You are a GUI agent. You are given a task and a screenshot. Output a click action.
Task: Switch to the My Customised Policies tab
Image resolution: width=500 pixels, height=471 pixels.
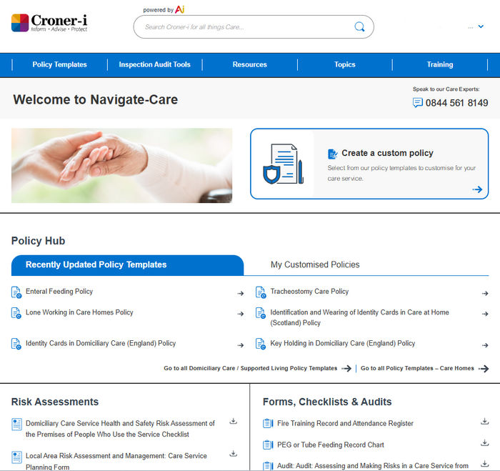[314, 264]
